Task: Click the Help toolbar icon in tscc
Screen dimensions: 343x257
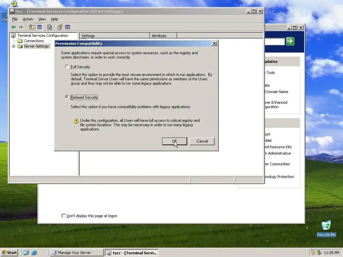Action: click(60, 27)
